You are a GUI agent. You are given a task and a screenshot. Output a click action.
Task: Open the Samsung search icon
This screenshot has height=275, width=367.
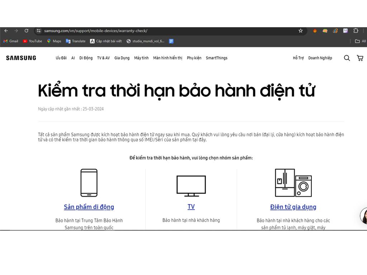[347, 58]
